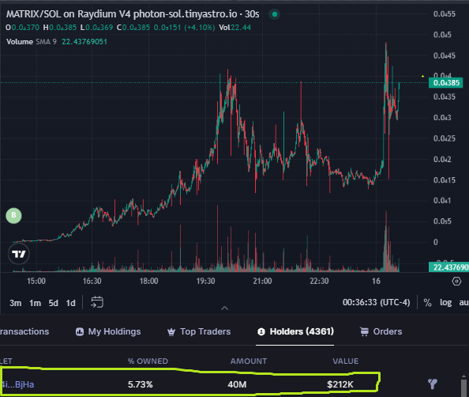
Task: Click the $212K value cell
Action: click(340, 384)
